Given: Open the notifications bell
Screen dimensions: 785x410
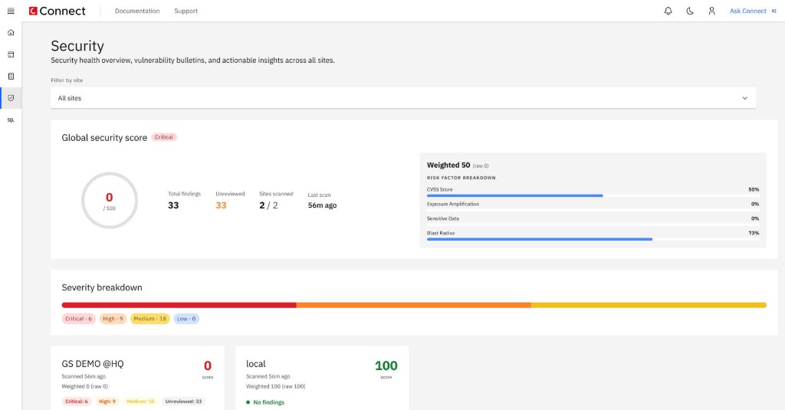Looking at the screenshot, I should (x=668, y=11).
